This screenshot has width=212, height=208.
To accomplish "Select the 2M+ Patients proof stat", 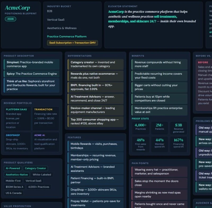I will pyautogui.click(x=160, y=128).
